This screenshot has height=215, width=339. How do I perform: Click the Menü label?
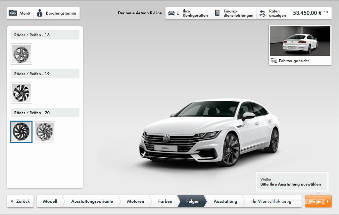point(24,13)
